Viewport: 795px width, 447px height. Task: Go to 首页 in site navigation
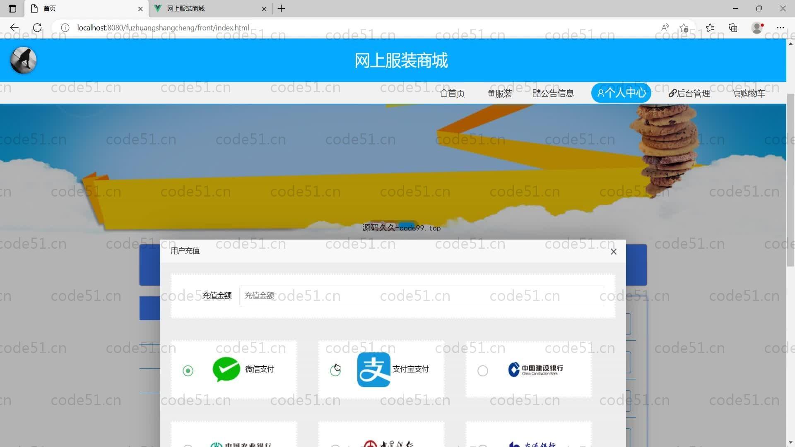pos(452,94)
